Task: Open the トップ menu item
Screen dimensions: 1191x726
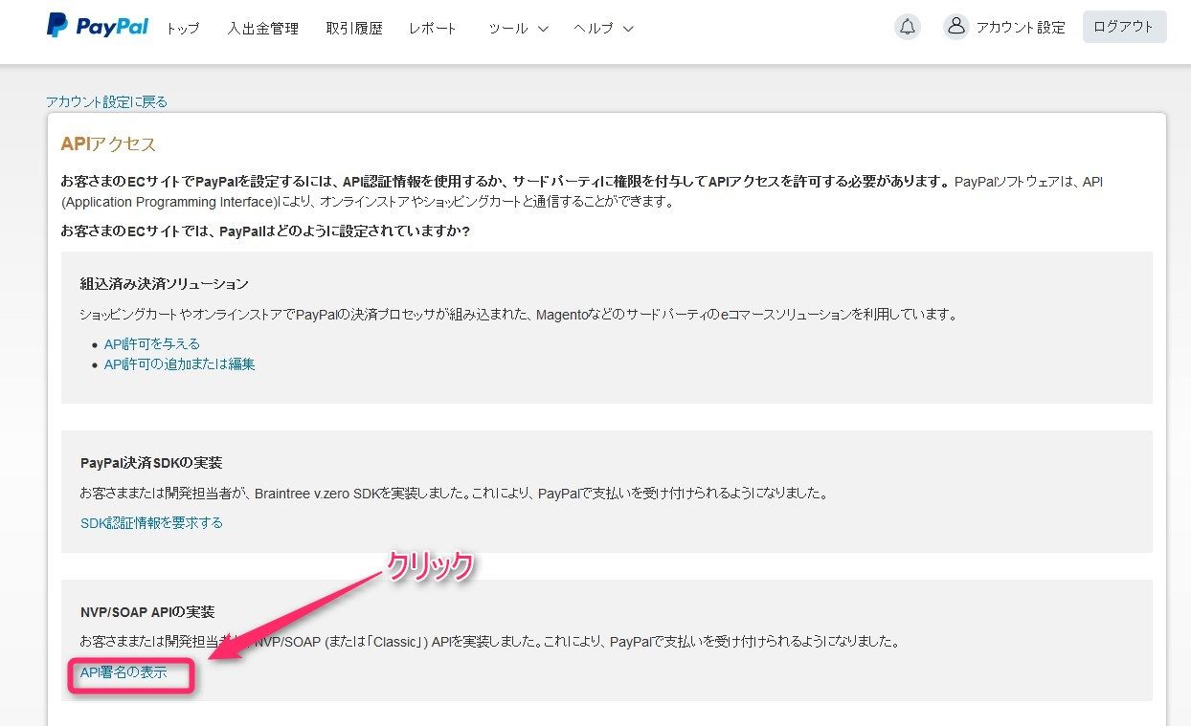Action: point(183,28)
